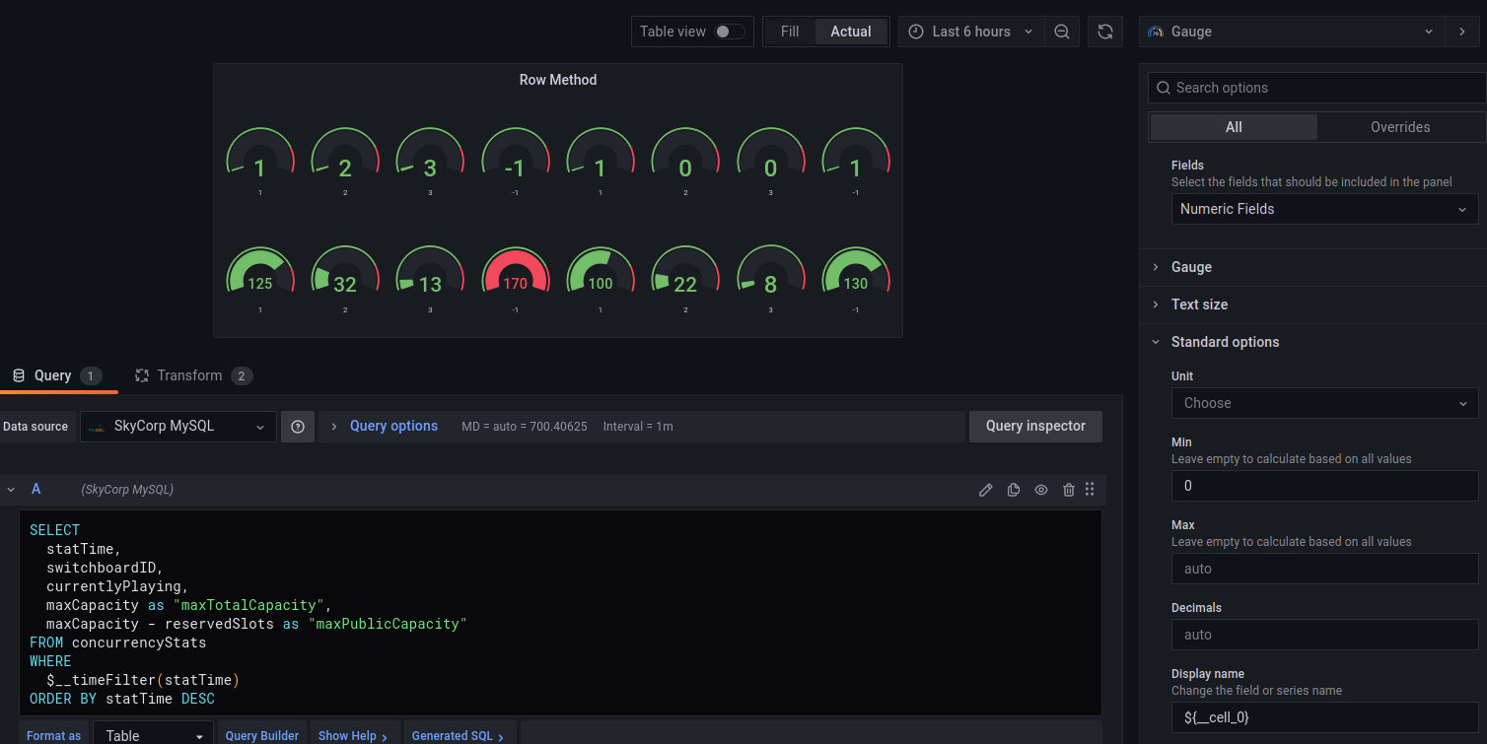Click the Row Method panel title
The image size is (1487, 744).
tap(558, 80)
